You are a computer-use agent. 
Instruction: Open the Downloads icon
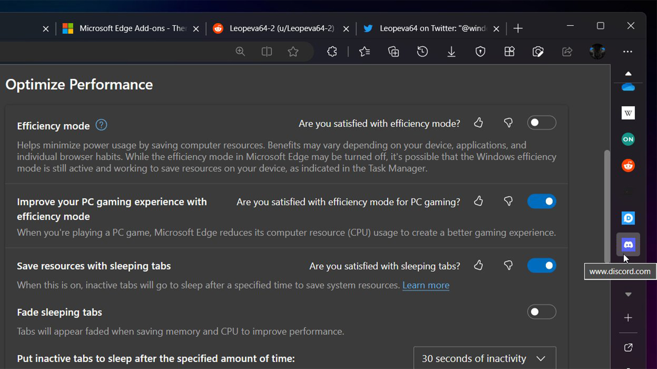pos(451,52)
